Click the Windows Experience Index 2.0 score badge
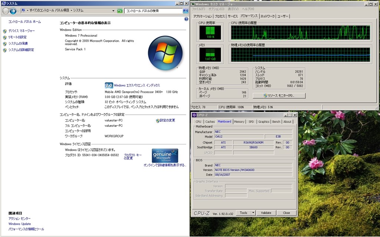 pos(109,86)
